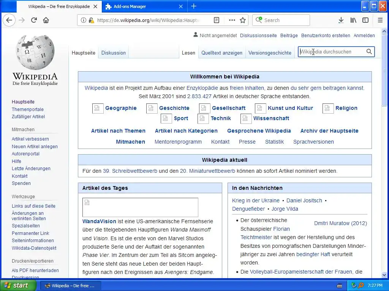The image size is (389, 291).
Task: Click the Kunst und Kultur image icon
Action: pyautogui.click(x=261, y=108)
